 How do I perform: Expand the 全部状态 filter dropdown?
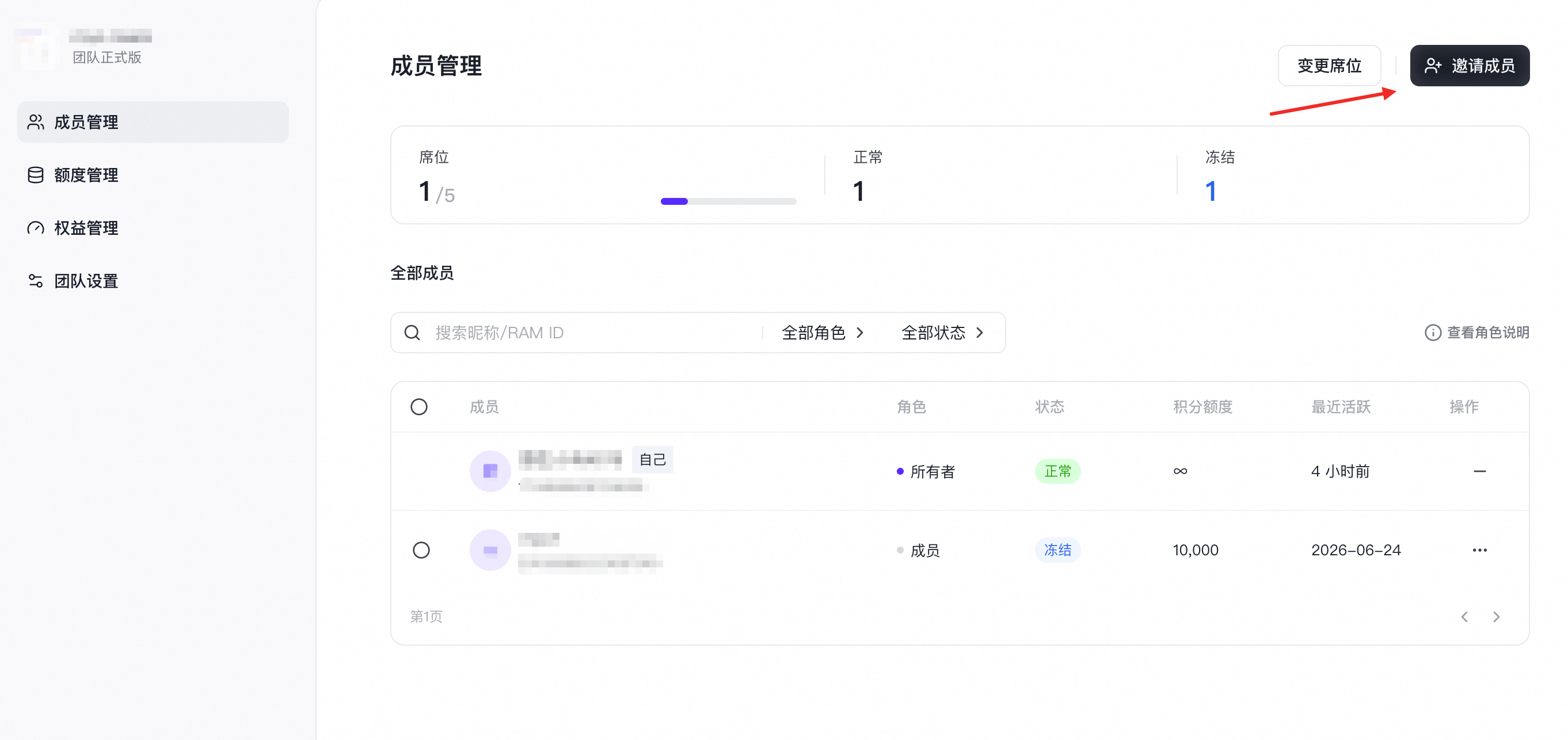pos(943,333)
